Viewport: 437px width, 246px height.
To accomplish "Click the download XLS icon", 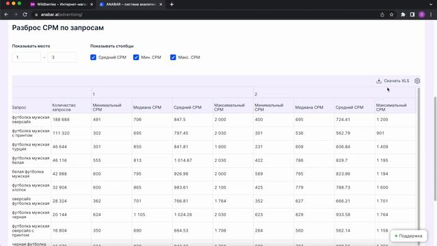I will (x=379, y=81).
